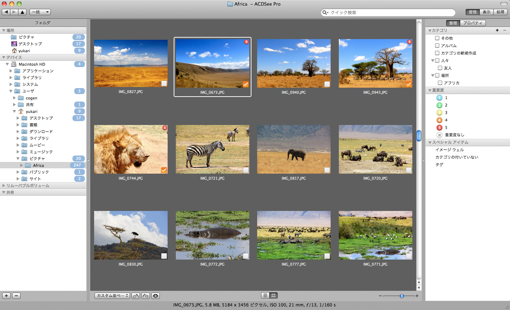Click the yukari home icon under 場所
510x310 pixels.
(x=14, y=50)
